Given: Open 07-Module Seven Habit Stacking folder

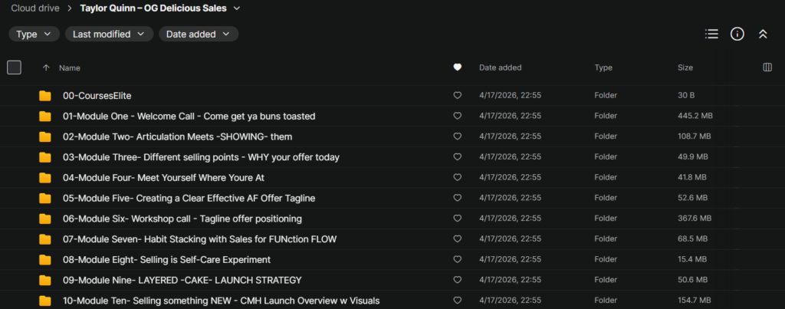Looking at the screenshot, I should click(199, 239).
